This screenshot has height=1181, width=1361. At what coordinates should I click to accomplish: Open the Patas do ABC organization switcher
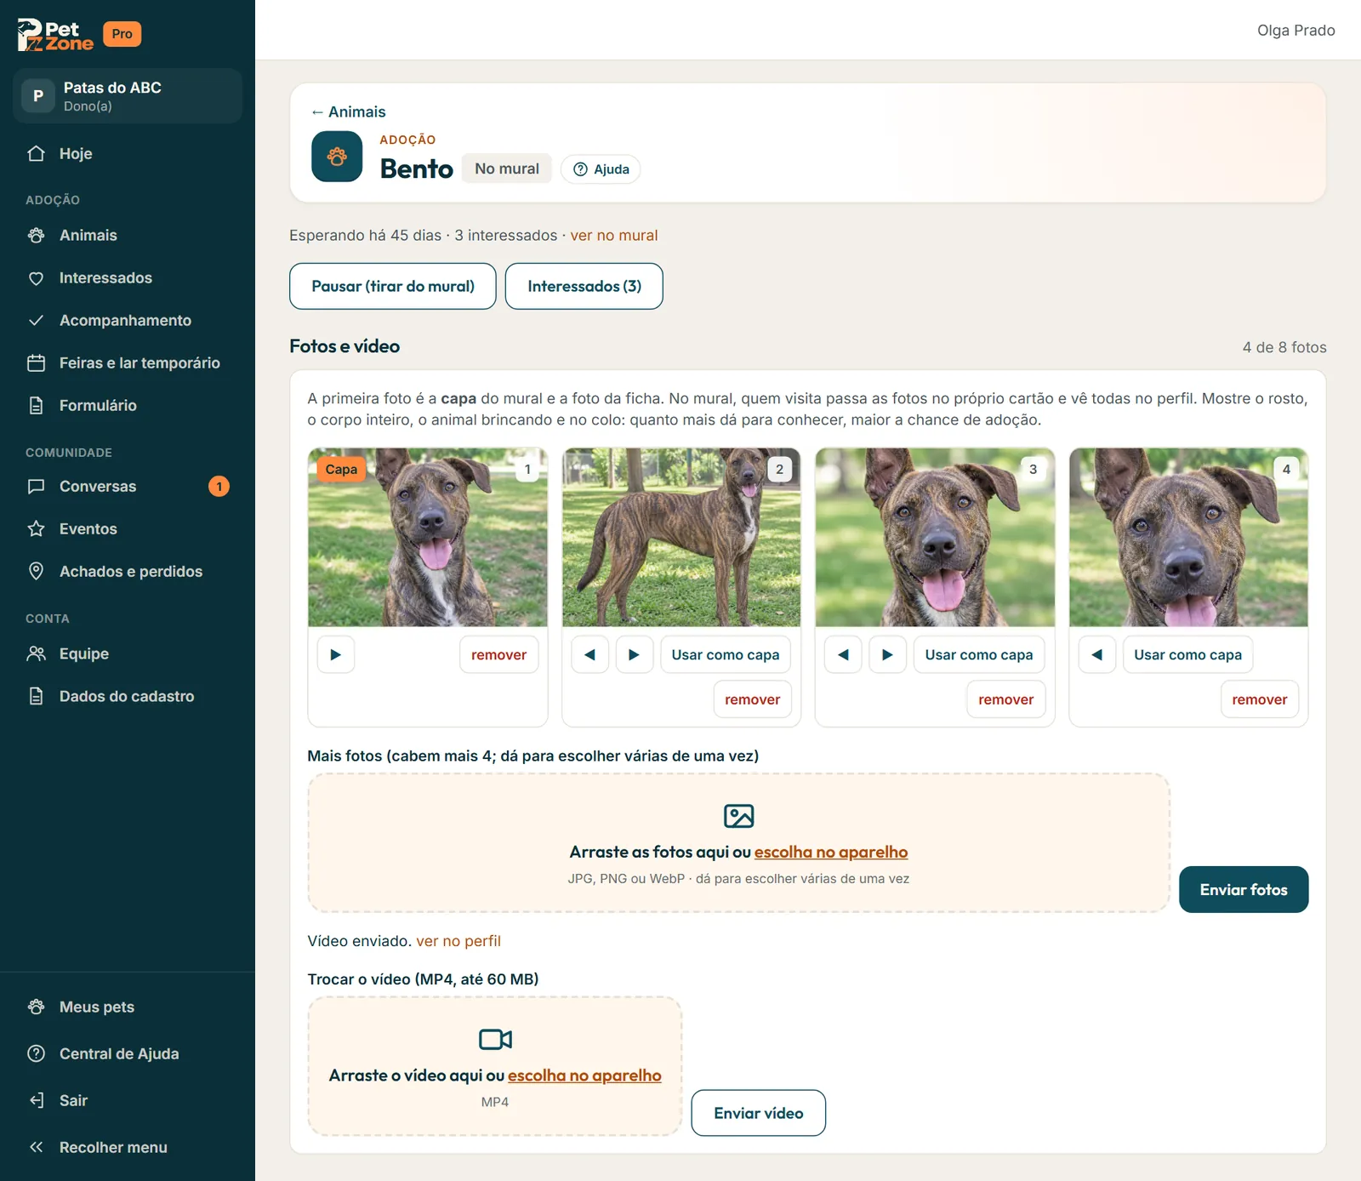128,96
